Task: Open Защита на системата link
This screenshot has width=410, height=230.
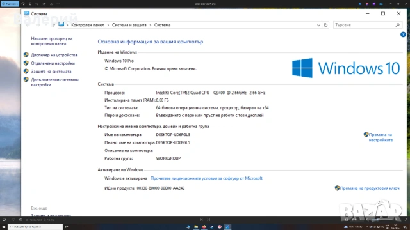Action: (51, 72)
